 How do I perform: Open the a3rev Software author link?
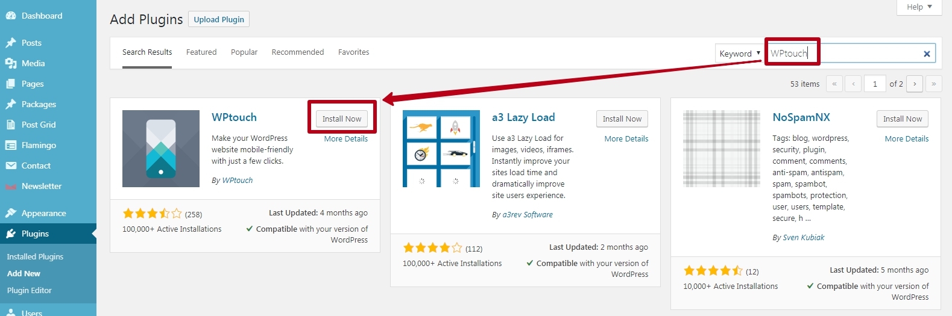tap(528, 215)
